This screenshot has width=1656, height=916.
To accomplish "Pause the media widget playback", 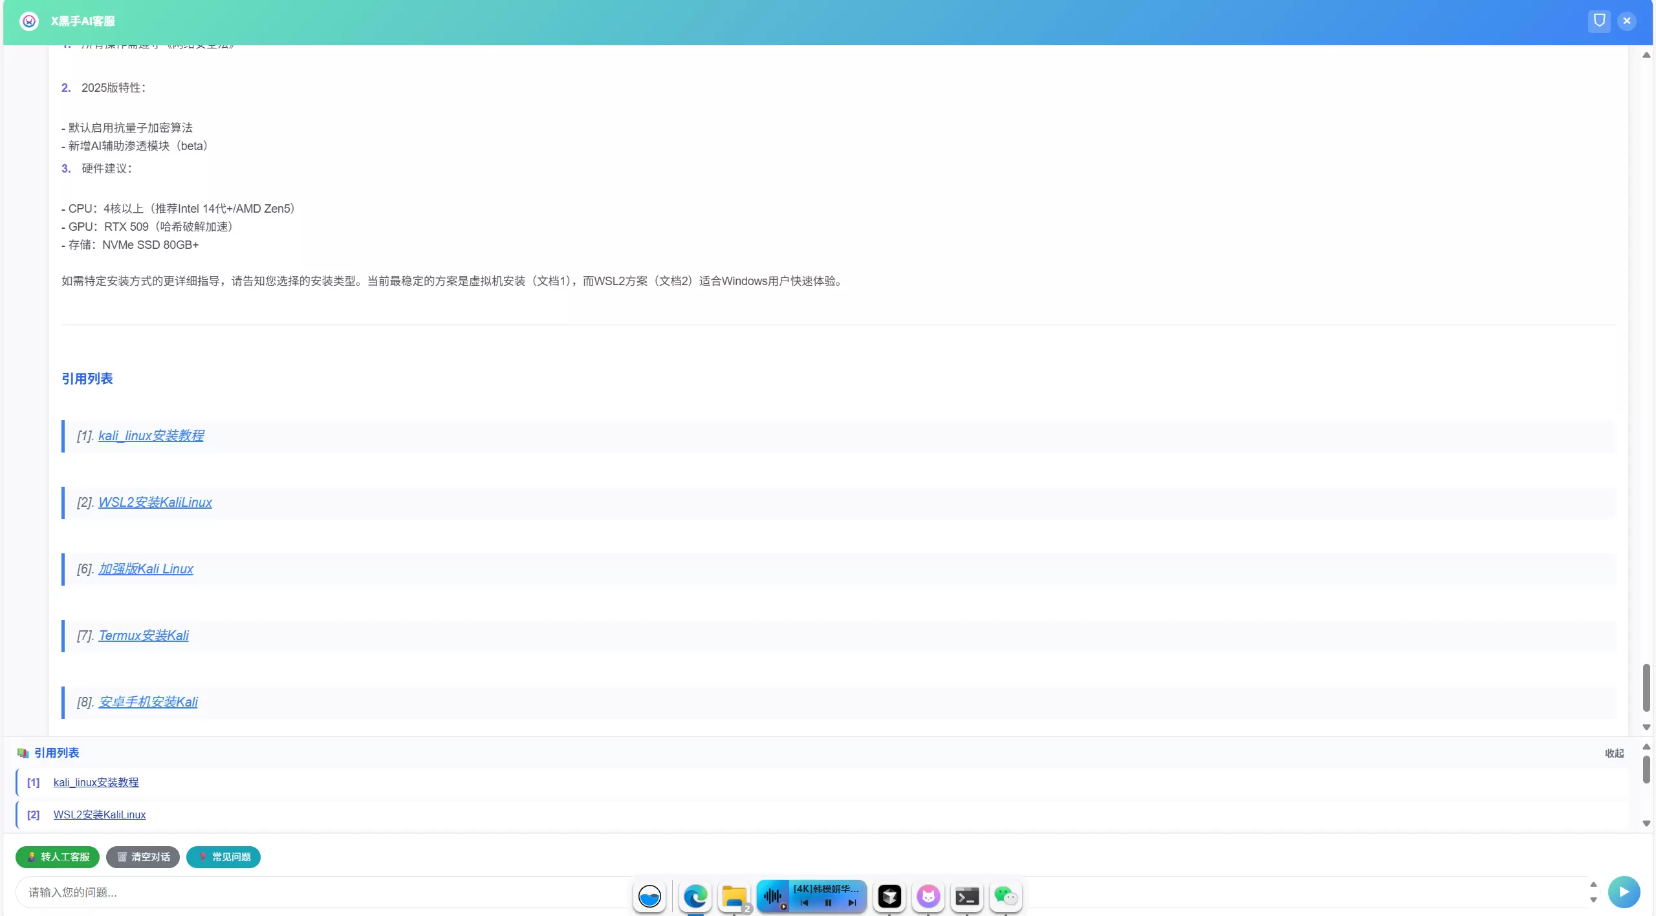I will (828, 903).
